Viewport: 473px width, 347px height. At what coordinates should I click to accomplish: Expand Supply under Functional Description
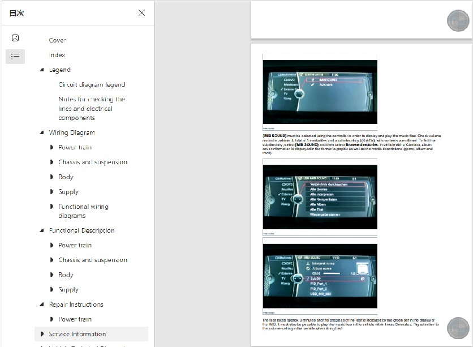[x=51, y=289]
